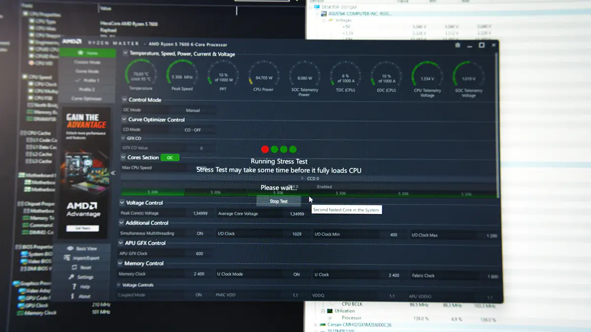Click the EDC (CPU) gauge
Image resolution: width=591 pixels, height=332 pixels.
tap(386, 78)
